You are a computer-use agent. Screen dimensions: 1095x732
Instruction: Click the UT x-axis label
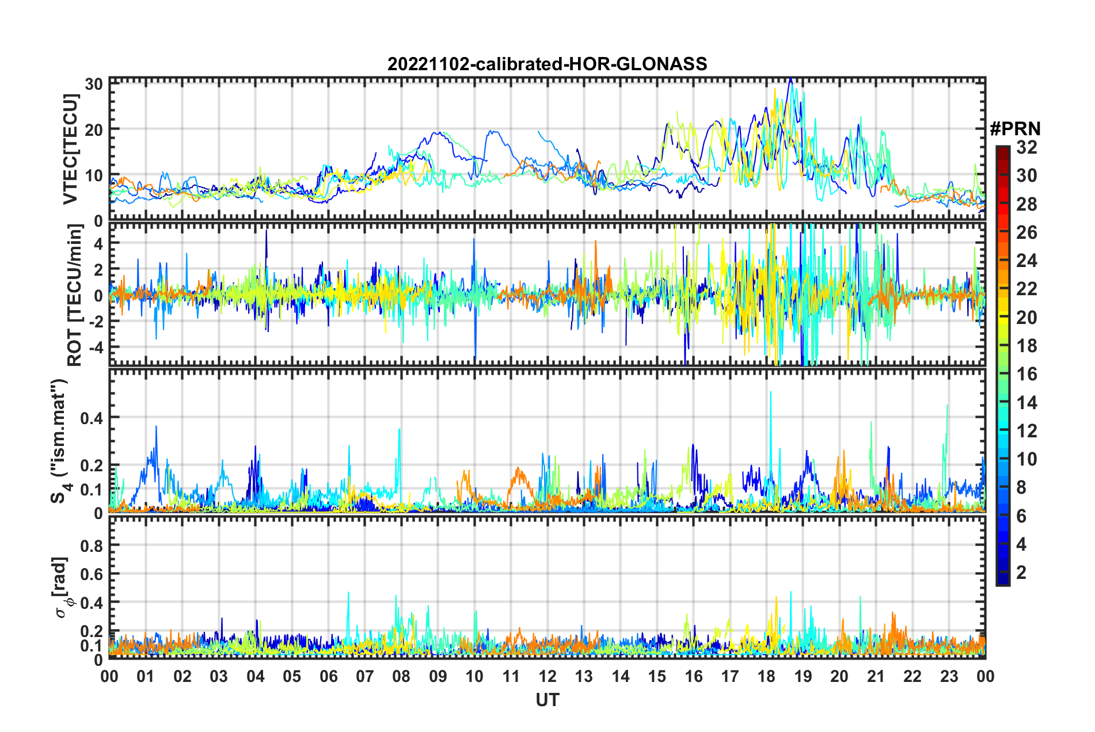click(547, 700)
